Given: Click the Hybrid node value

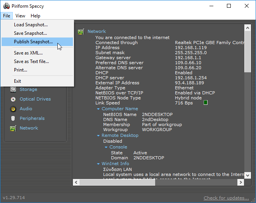Looking at the screenshot, I should coord(188,98).
